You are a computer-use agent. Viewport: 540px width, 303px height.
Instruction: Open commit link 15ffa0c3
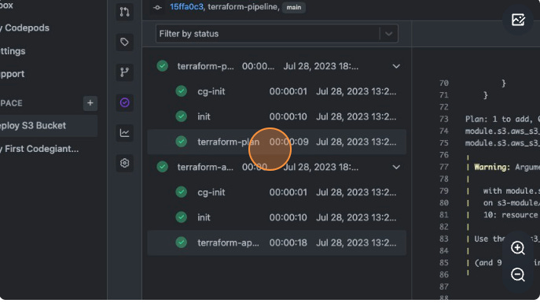[x=186, y=7]
